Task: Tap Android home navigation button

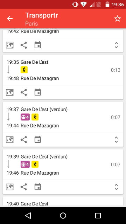Action: 63,216
